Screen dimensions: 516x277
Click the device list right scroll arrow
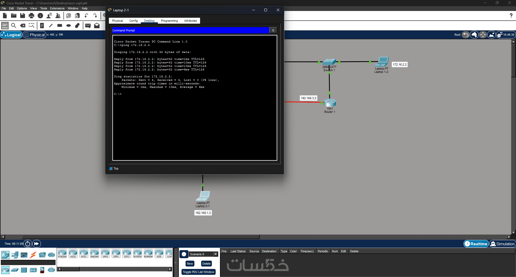click(x=170, y=269)
